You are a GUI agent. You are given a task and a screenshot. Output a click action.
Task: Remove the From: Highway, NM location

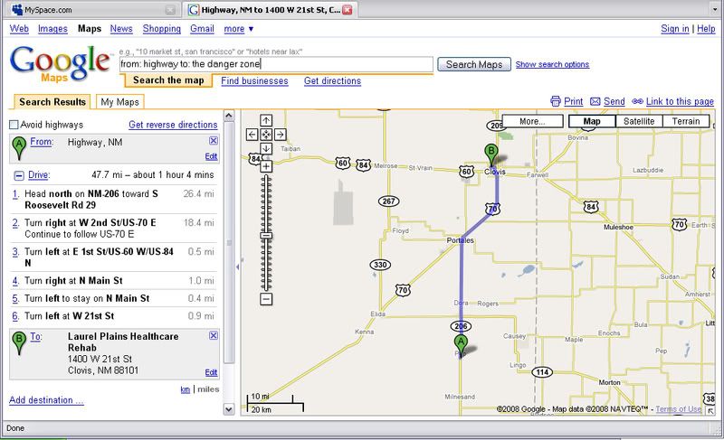(213, 141)
